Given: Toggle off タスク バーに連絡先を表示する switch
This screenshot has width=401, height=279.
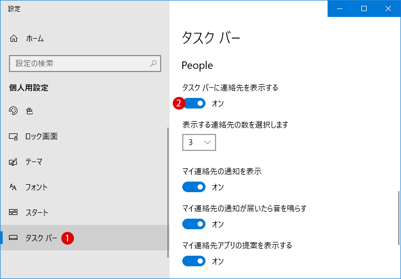Looking at the screenshot, I should point(194,103).
